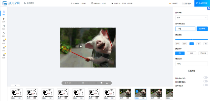This screenshot has height=101, width=210.
Task: Pause the GIF animation playback
Action: coord(83,83)
